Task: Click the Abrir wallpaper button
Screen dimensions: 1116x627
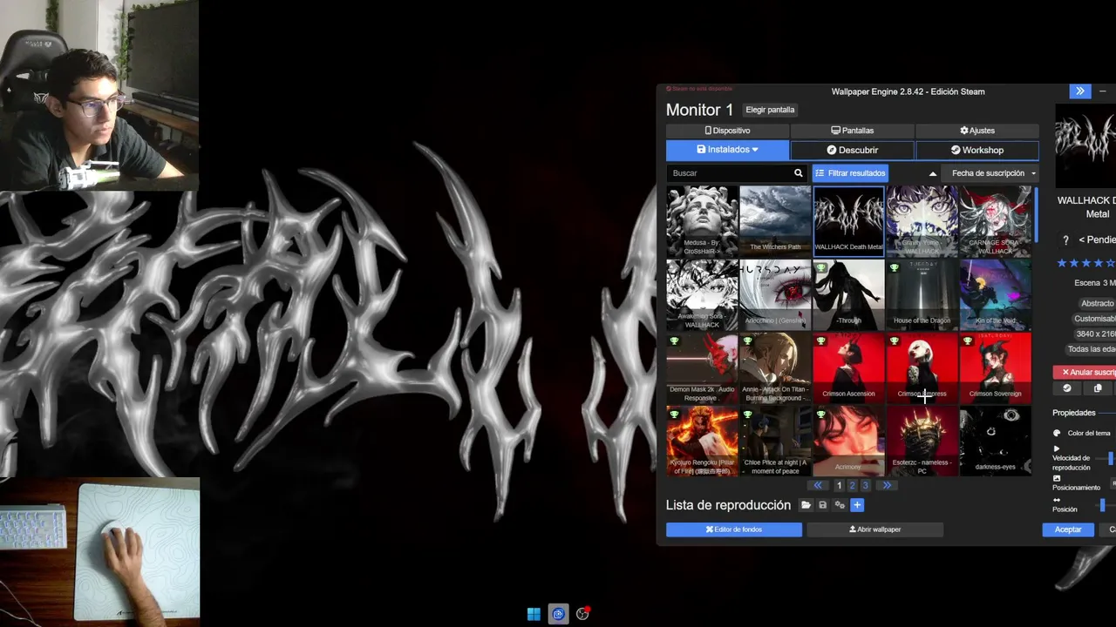Action: tap(874, 529)
